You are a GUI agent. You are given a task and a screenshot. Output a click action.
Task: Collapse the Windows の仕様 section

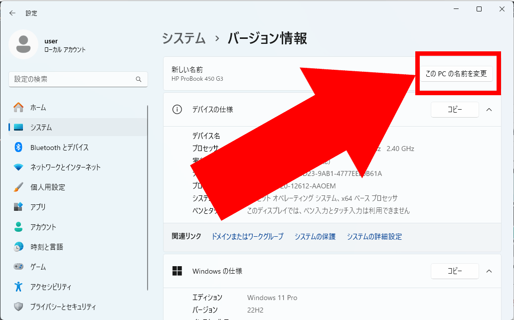click(489, 271)
